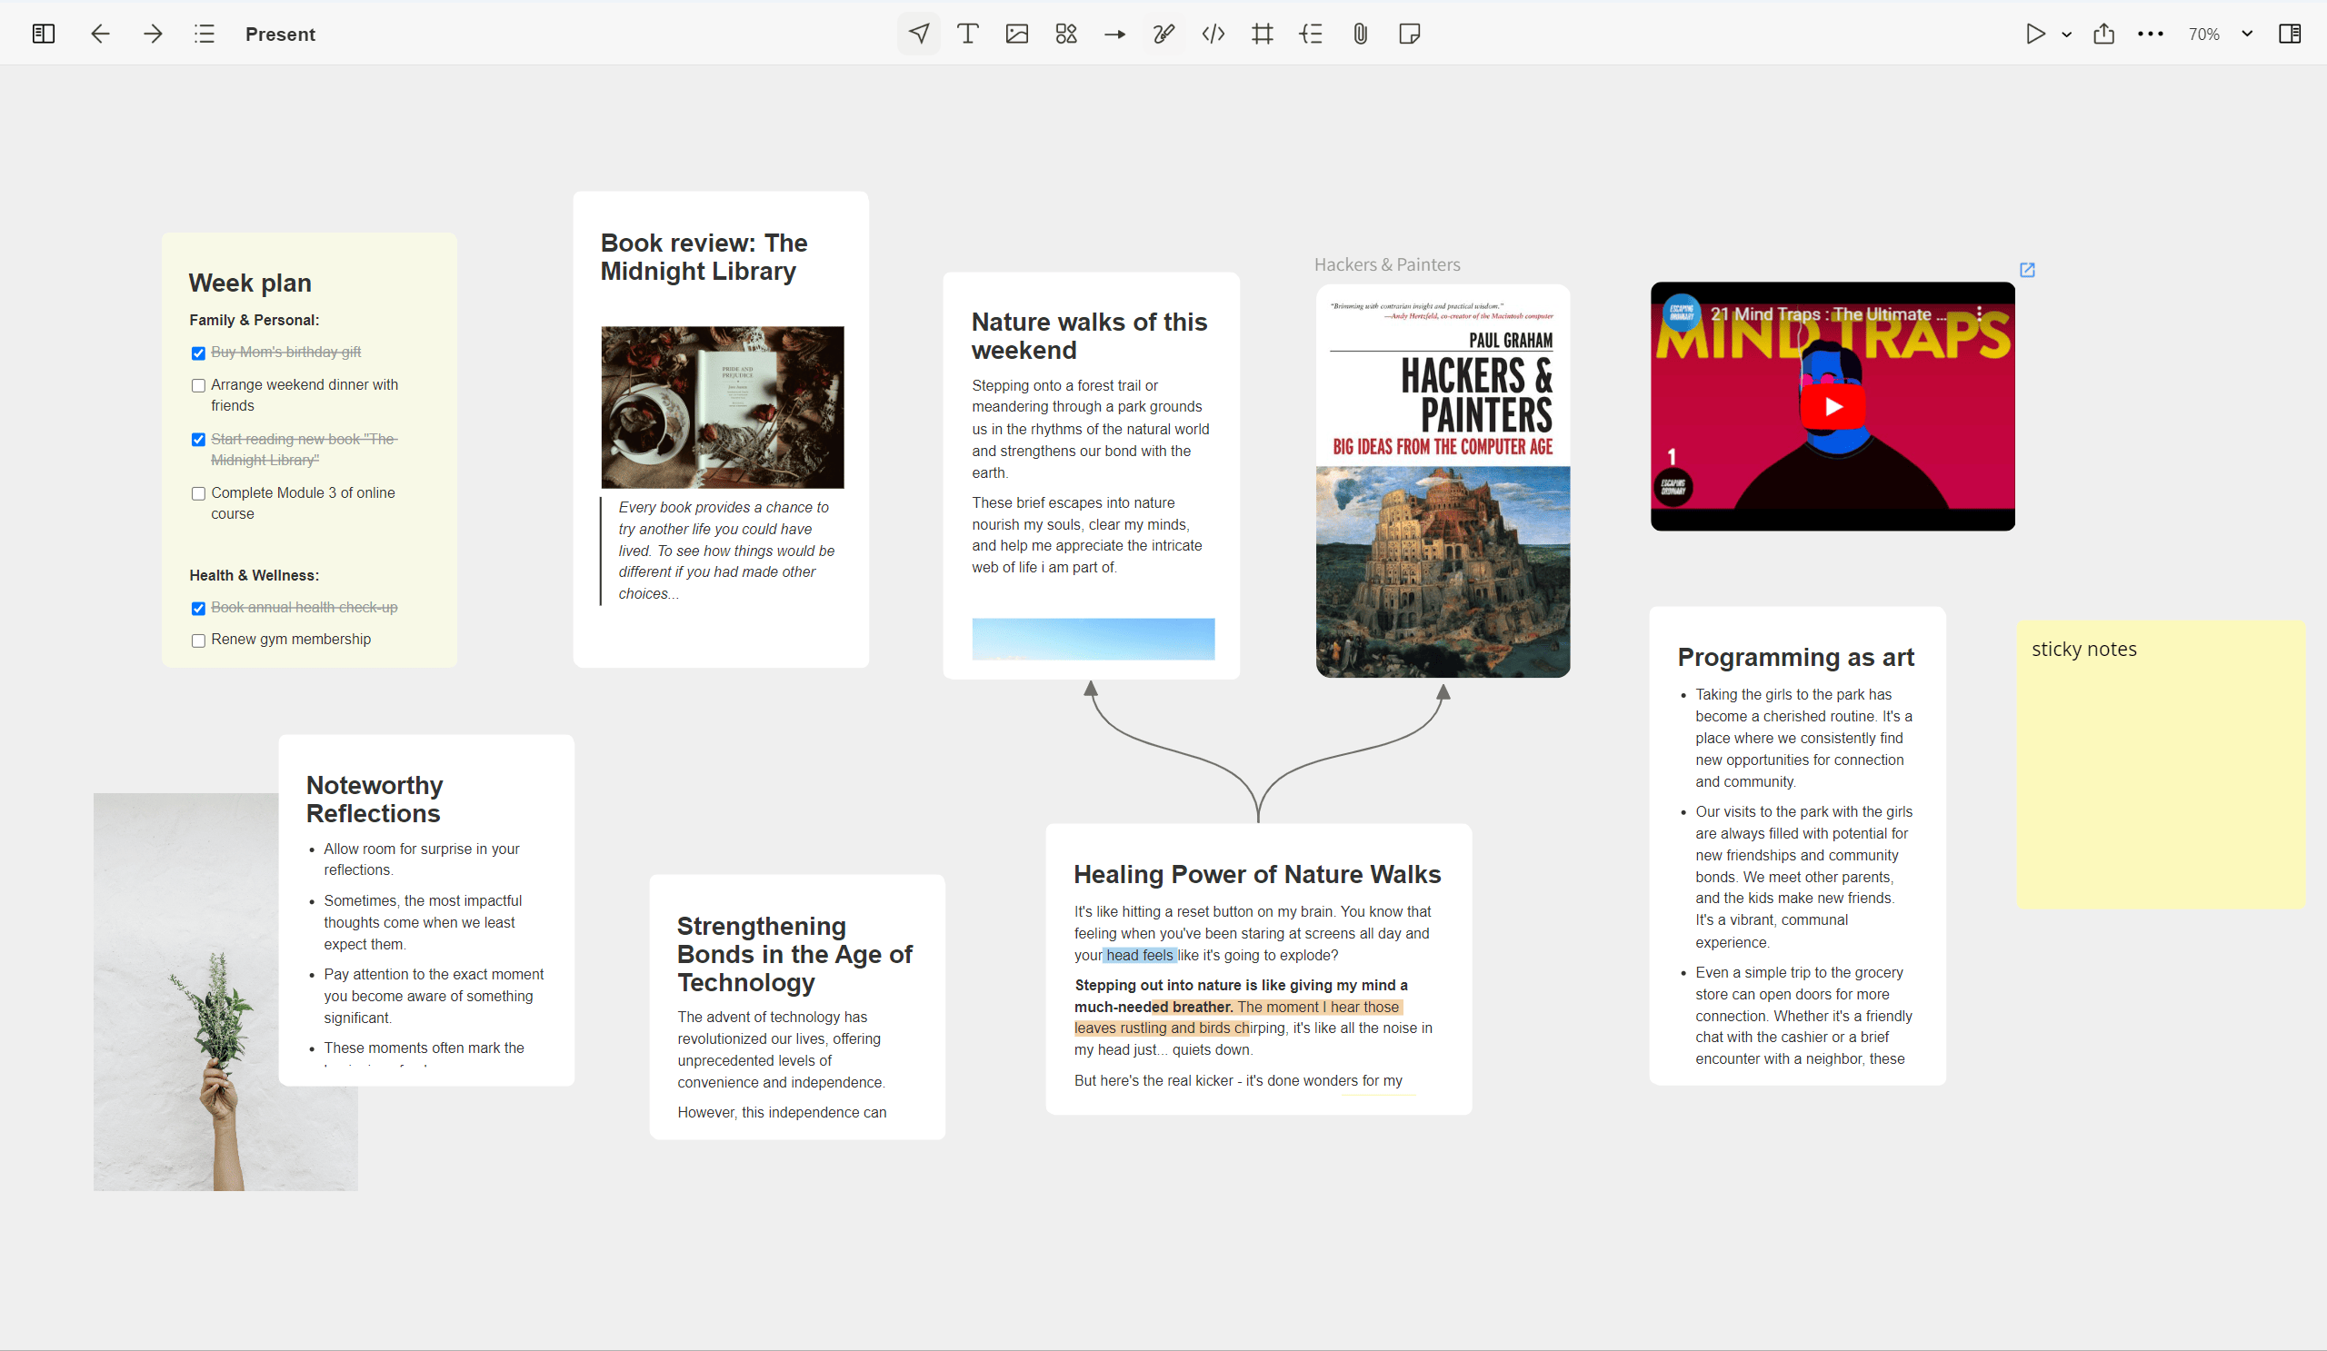Viewport: 2327px width, 1351px height.
Task: Open the shapes tool
Action: (1065, 35)
